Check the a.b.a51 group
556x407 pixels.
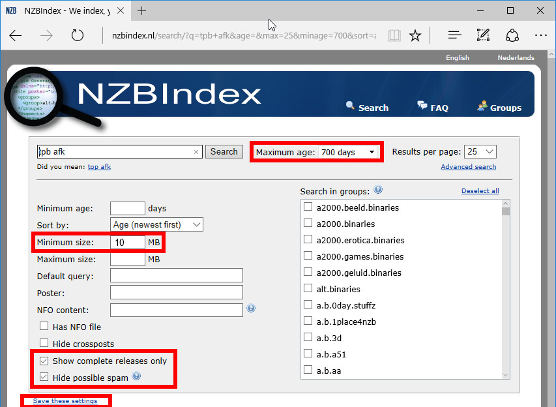coord(308,354)
